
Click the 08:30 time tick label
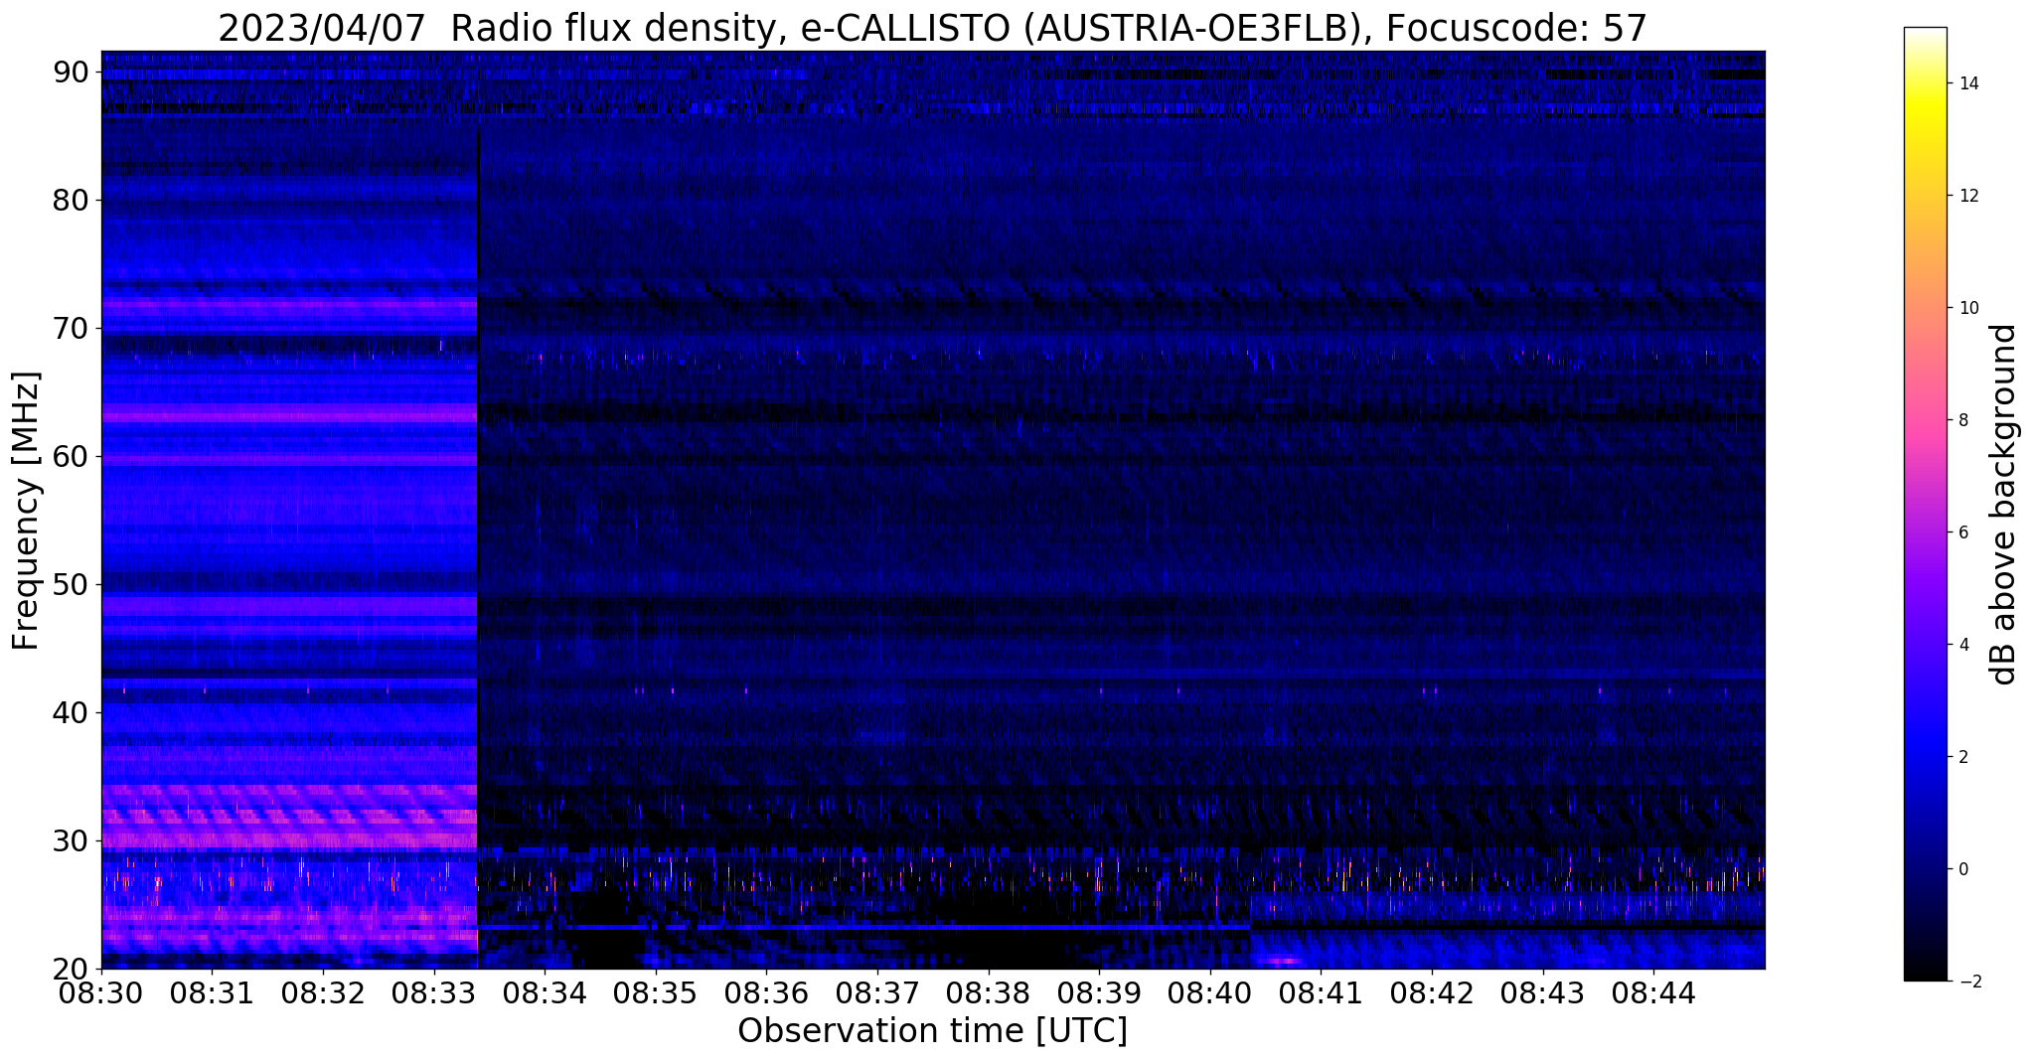[x=101, y=992]
